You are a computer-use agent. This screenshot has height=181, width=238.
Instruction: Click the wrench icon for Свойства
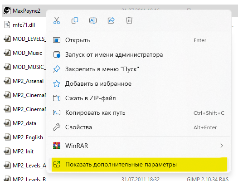(x=57, y=127)
